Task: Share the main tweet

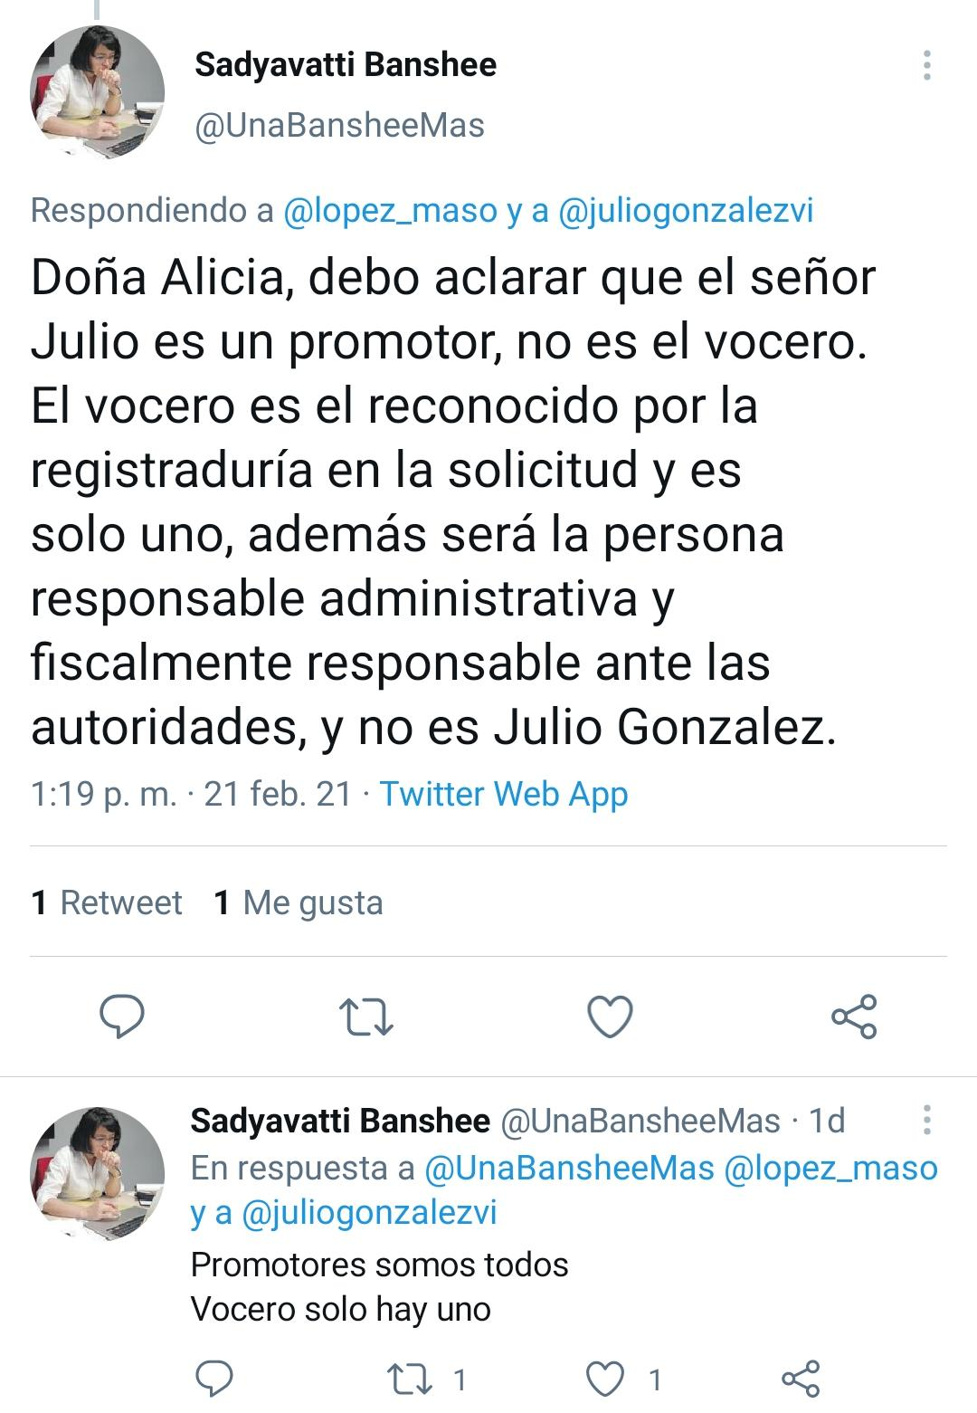Action: click(x=854, y=1016)
